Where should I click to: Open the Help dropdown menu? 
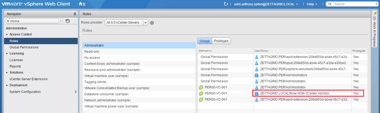(x=312, y=4)
